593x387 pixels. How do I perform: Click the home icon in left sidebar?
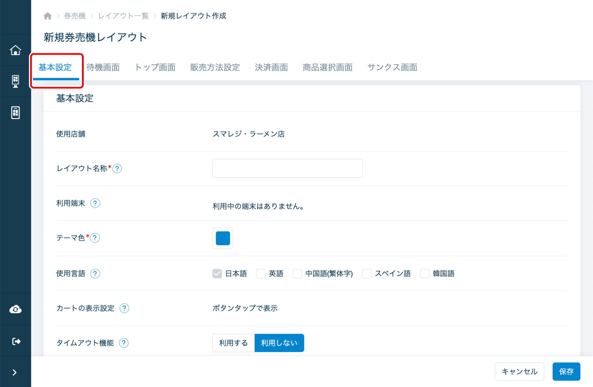coord(15,50)
